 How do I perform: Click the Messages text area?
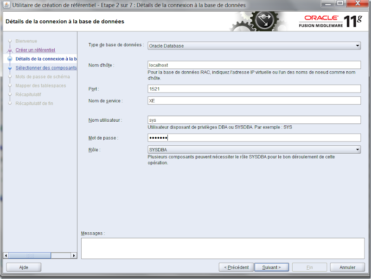(223, 248)
